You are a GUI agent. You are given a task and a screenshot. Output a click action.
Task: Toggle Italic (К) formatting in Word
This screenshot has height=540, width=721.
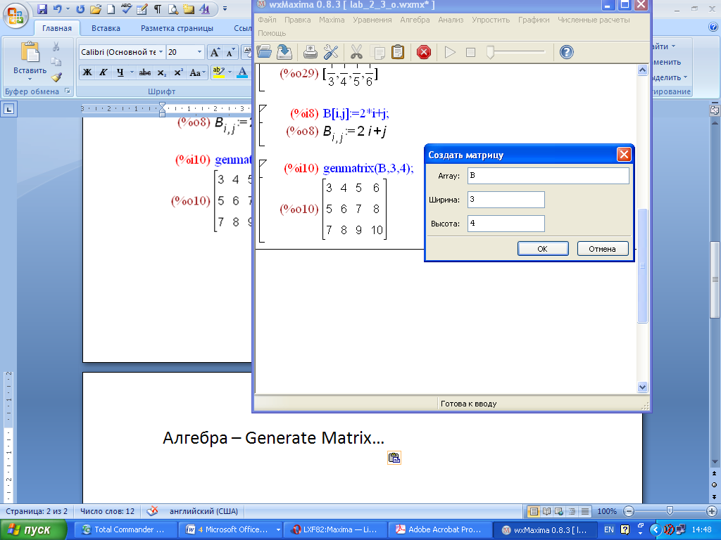[x=103, y=72]
